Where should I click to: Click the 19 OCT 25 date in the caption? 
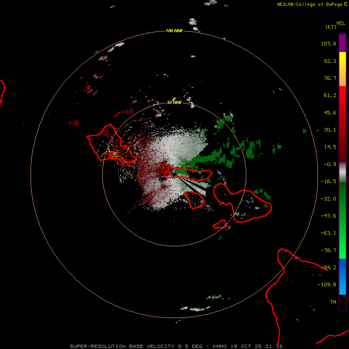[x=246, y=346]
